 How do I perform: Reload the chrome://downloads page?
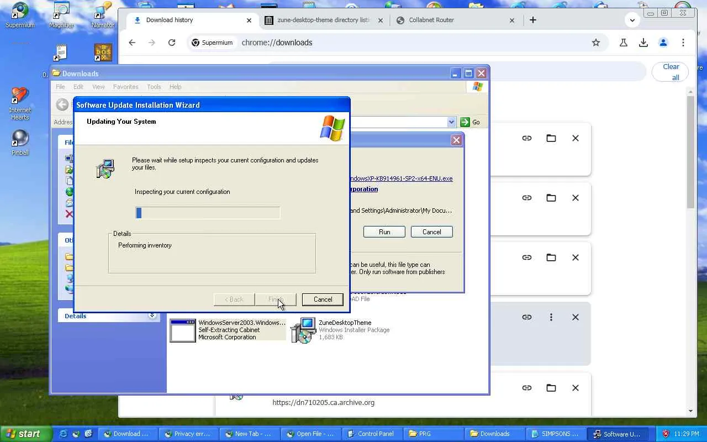tap(172, 43)
